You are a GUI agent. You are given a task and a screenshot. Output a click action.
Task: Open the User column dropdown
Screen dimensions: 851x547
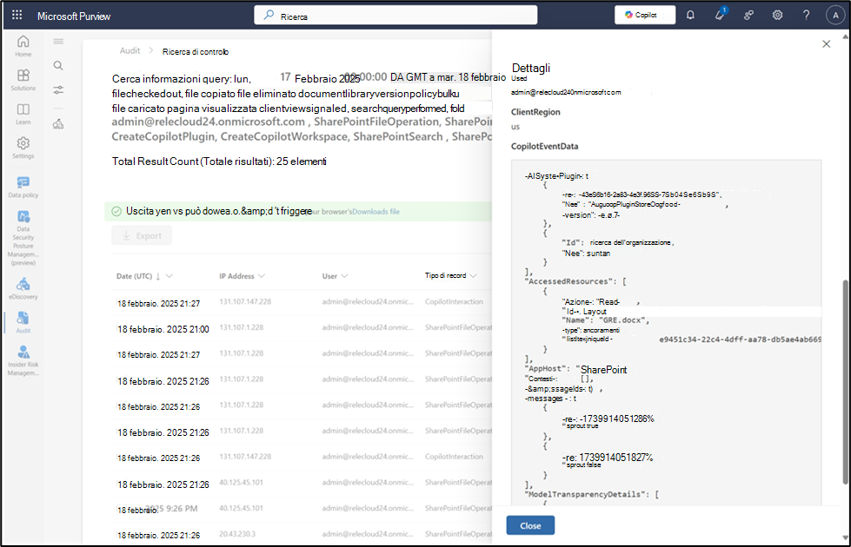344,276
